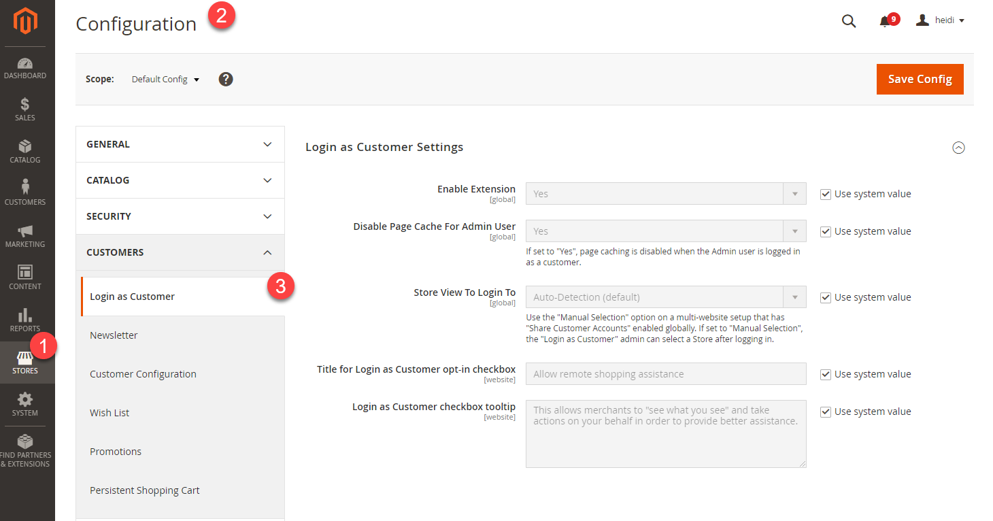This screenshot has width=993, height=521.
Task: Toggle Use system value beside Store View To Login To
Action: [x=825, y=297]
